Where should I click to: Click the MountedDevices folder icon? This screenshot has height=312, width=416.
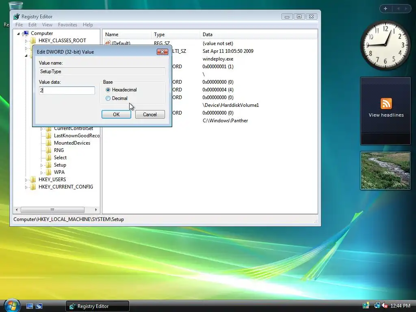49,143
